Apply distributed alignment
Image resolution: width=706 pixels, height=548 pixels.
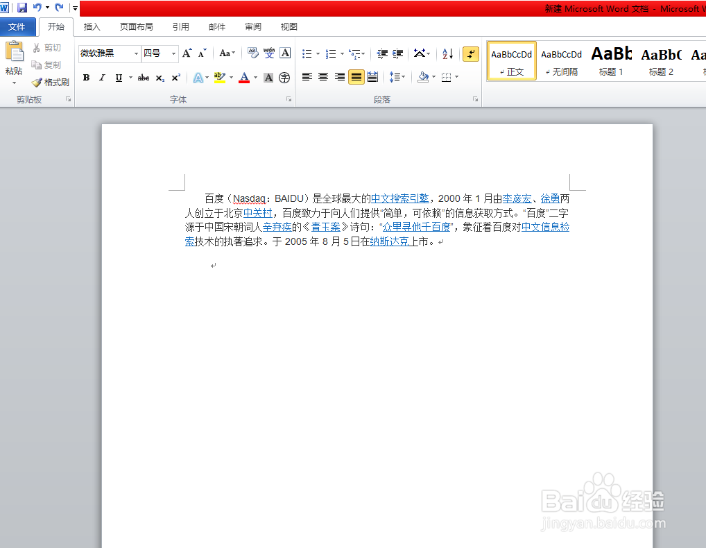tap(372, 77)
